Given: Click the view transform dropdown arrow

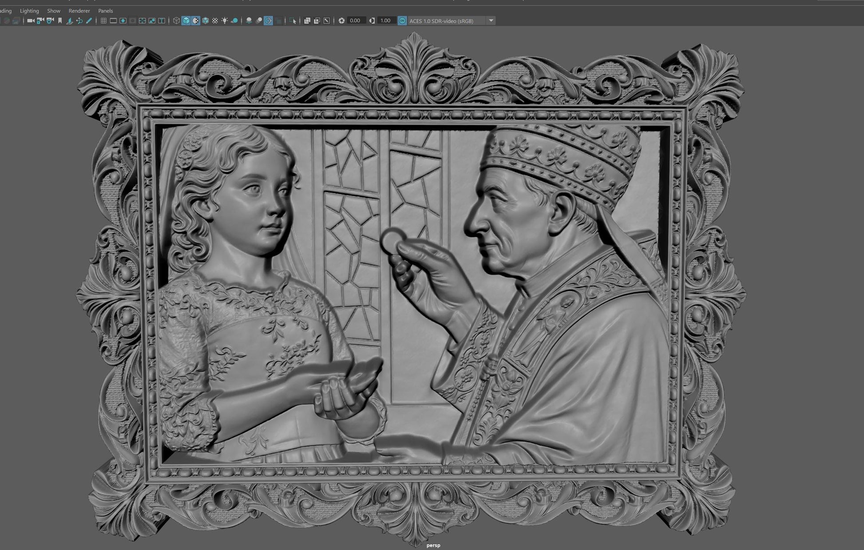Looking at the screenshot, I should pyautogui.click(x=491, y=20).
